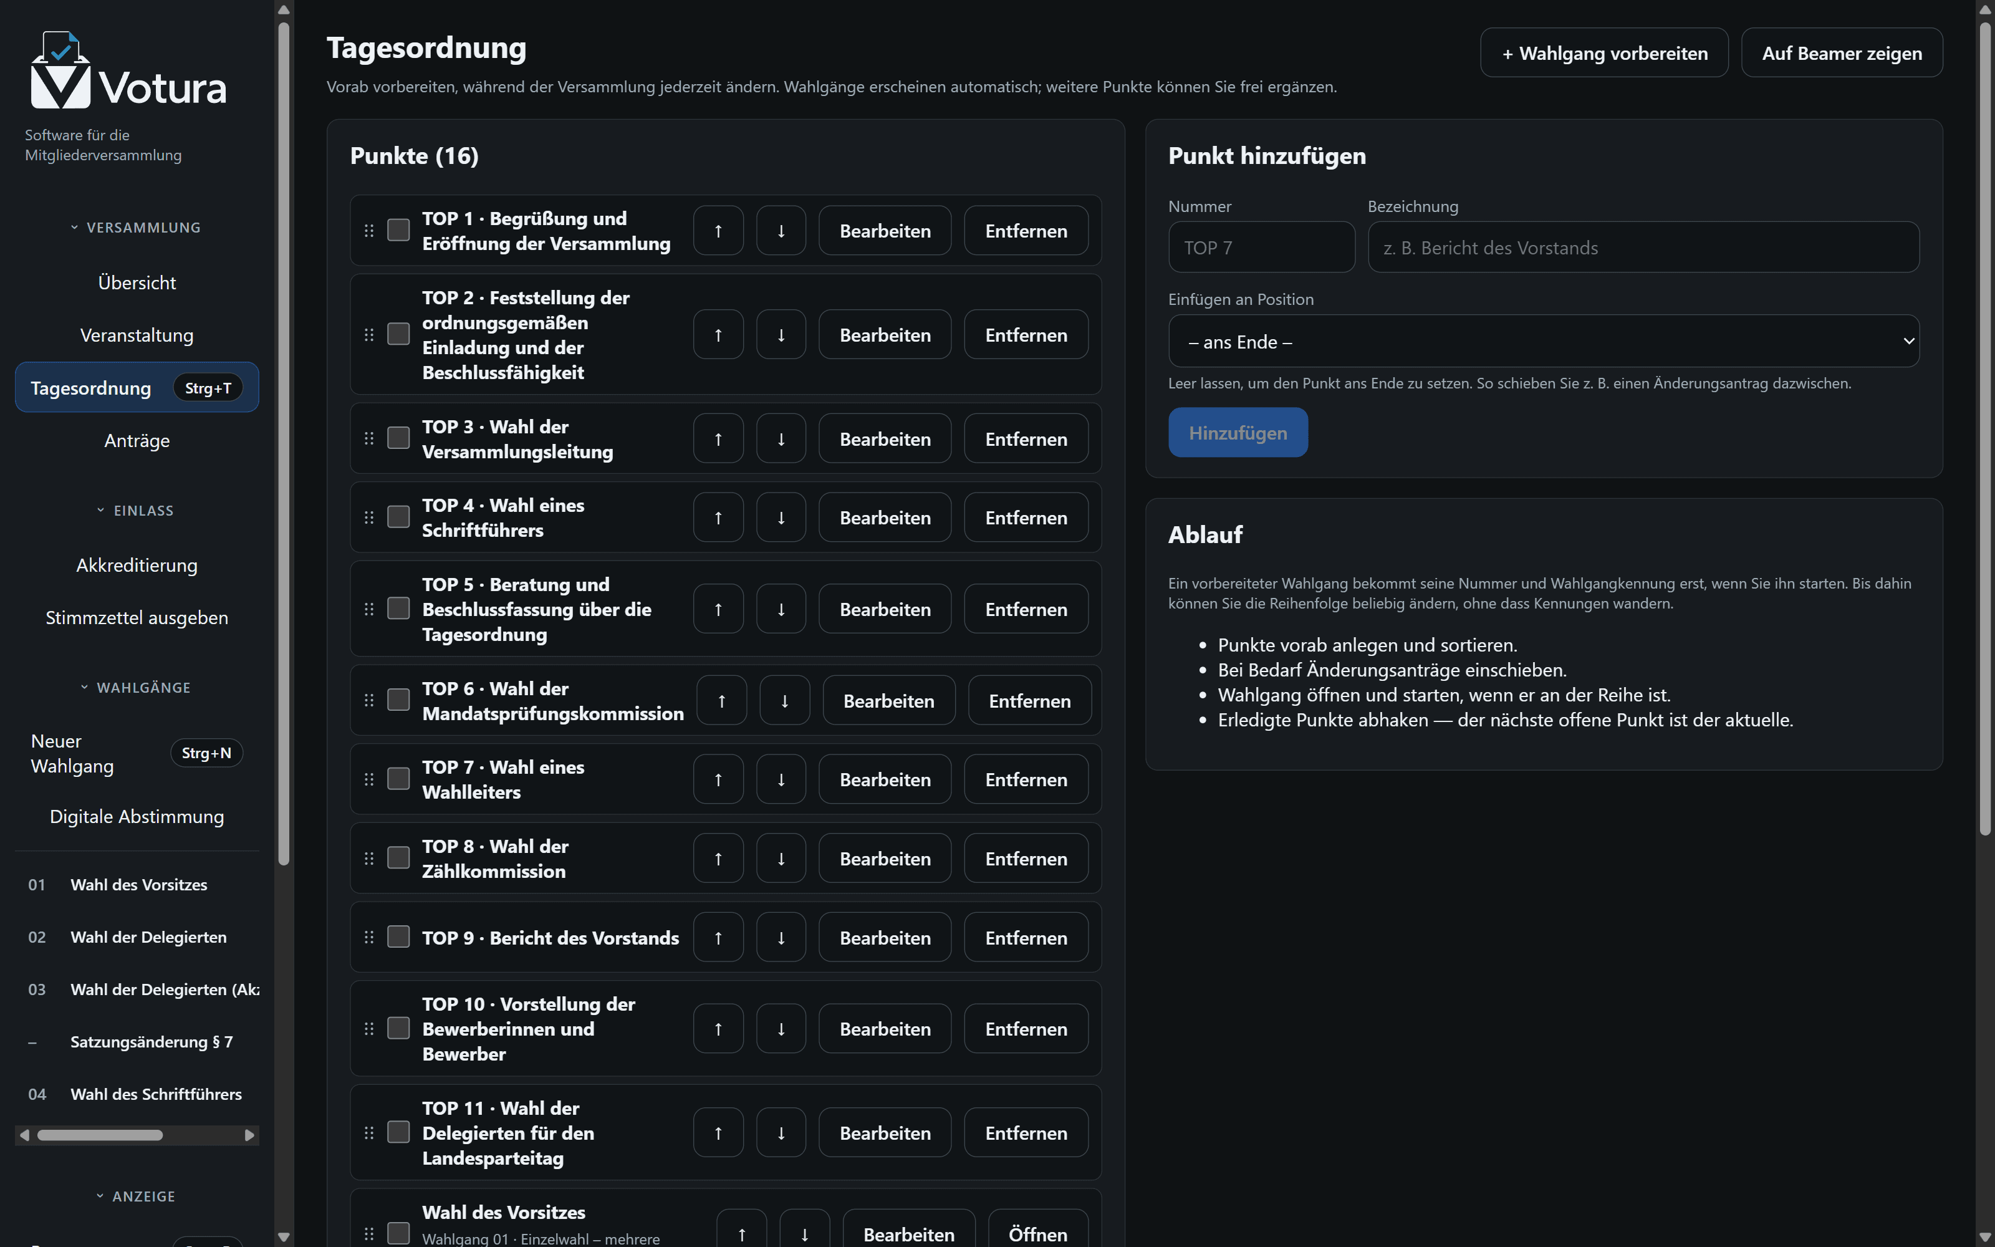Click up arrow for TOP 7 Wahlleiter
The width and height of the screenshot is (1995, 1247).
718,779
